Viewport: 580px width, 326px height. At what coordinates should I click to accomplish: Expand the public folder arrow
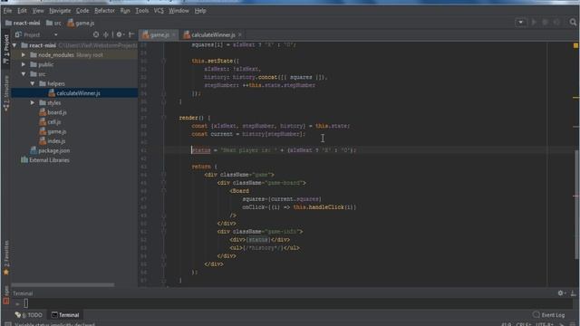[x=24, y=64]
